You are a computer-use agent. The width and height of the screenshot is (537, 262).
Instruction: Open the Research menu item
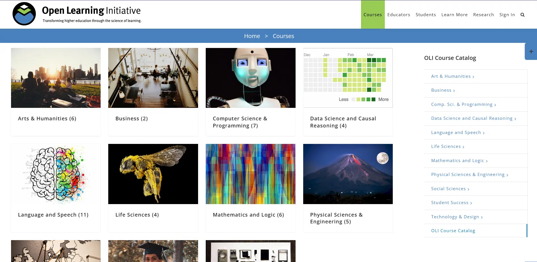483,14
